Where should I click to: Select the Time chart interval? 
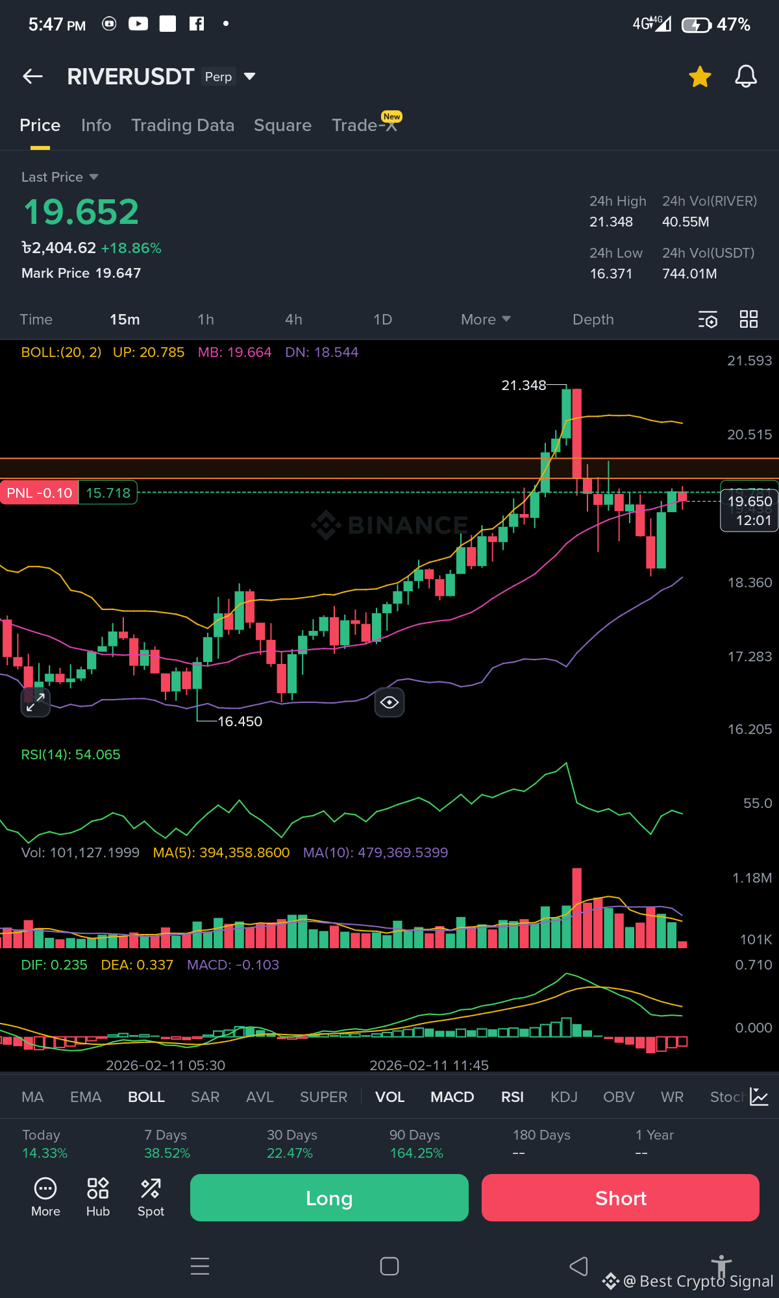[36, 319]
